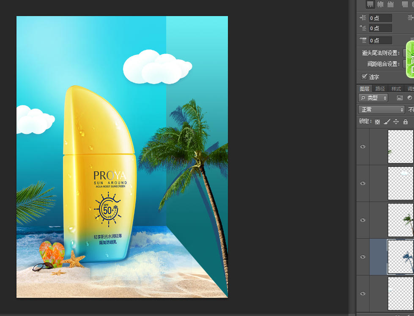
Task: Select the cloud layer thumbnail
Action: click(x=401, y=183)
